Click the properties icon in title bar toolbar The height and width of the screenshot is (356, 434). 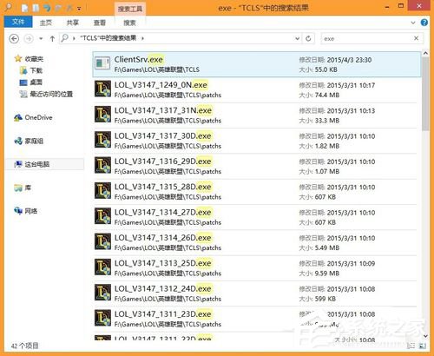click(25, 8)
